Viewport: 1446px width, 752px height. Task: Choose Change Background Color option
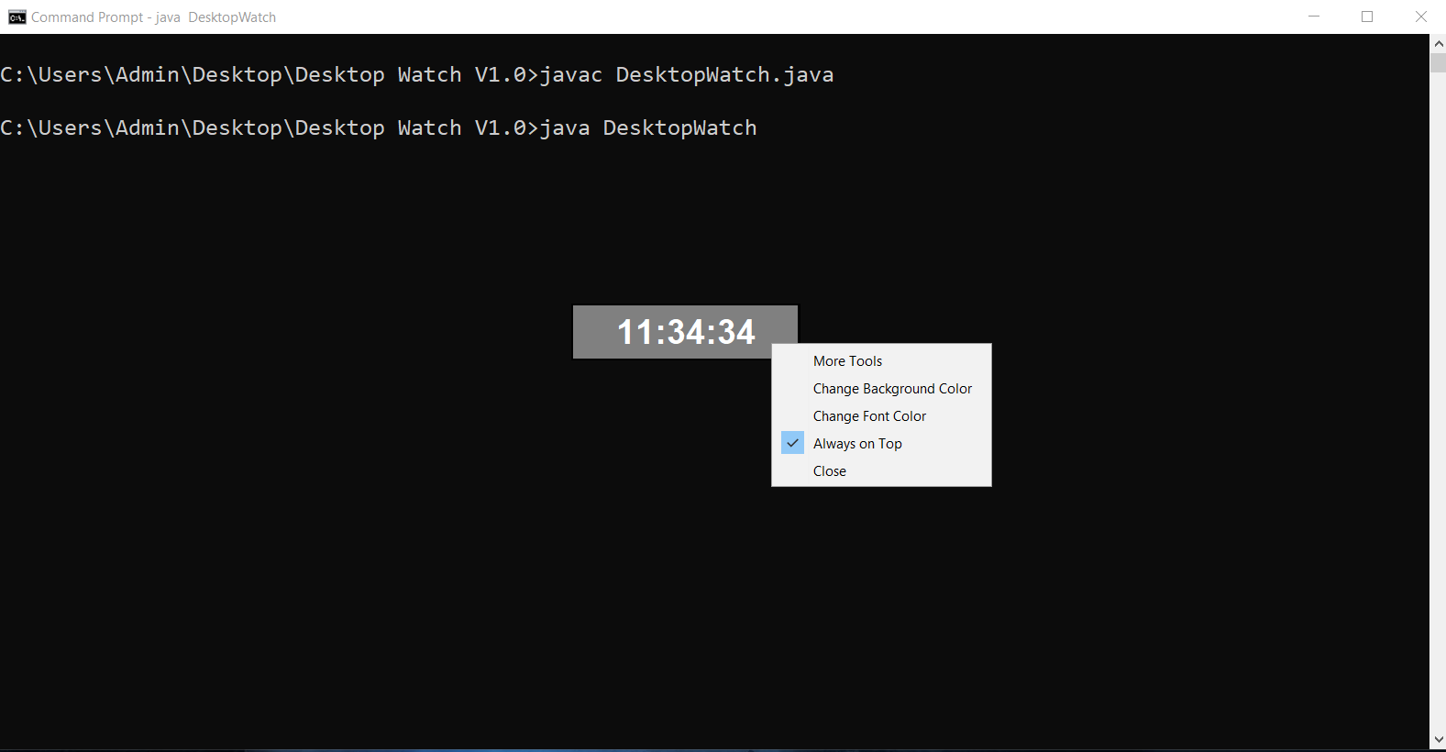point(881,389)
